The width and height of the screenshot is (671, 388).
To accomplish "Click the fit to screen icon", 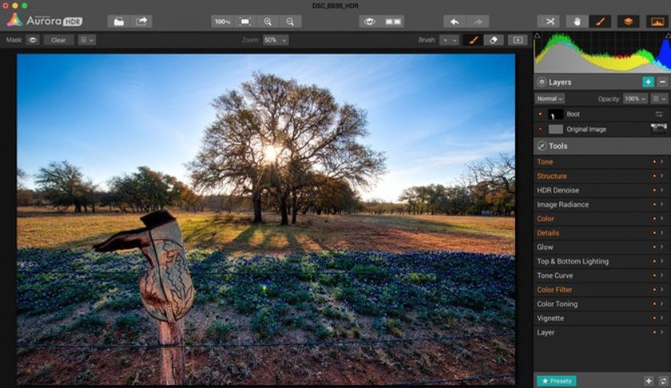I will tap(245, 22).
